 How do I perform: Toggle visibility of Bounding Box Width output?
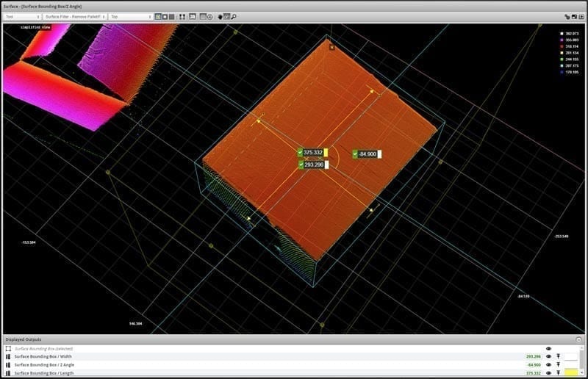(548, 356)
